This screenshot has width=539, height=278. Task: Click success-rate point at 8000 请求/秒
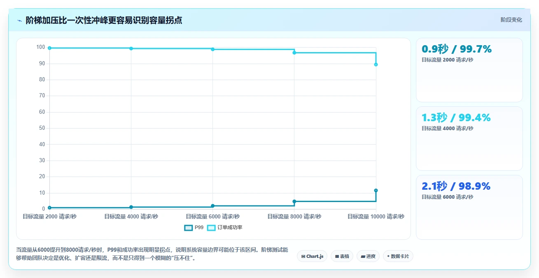click(x=294, y=53)
